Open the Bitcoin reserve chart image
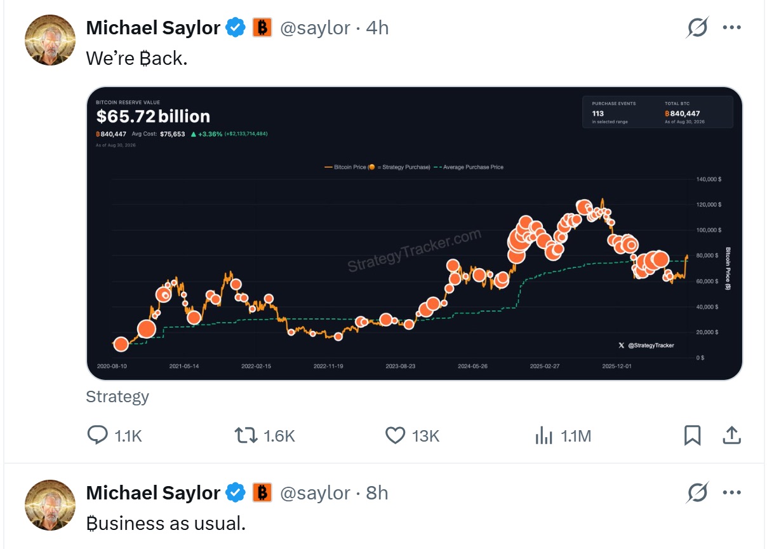Image resolution: width=767 pixels, height=549 pixels. click(x=414, y=233)
